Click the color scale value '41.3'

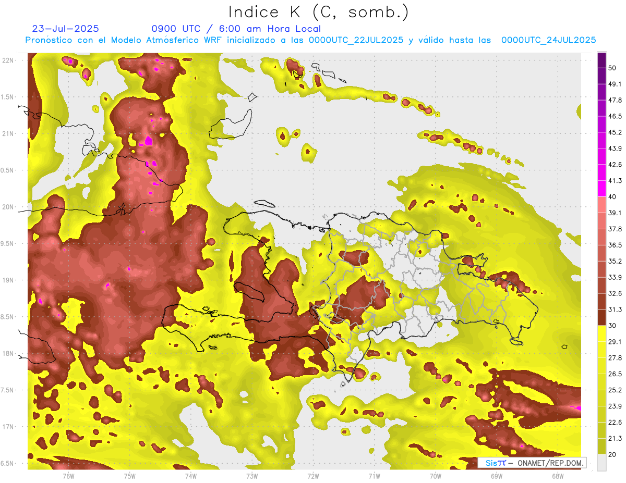(615, 181)
